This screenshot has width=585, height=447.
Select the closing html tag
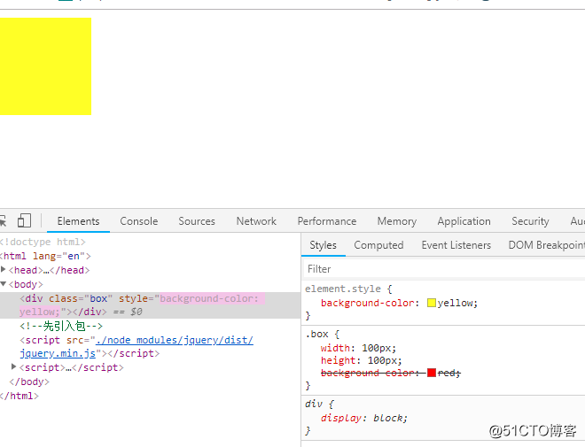pos(19,396)
